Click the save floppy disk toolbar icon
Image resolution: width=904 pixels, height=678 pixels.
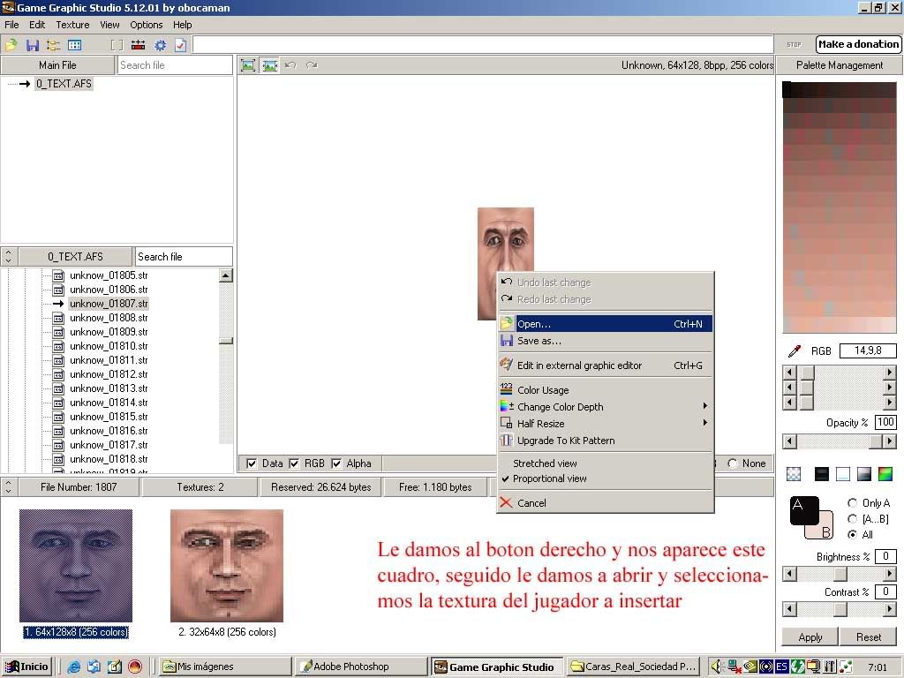(x=33, y=45)
